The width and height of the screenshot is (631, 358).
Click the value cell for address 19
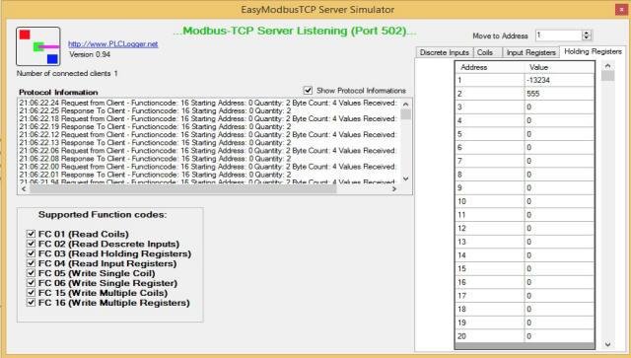(x=559, y=322)
